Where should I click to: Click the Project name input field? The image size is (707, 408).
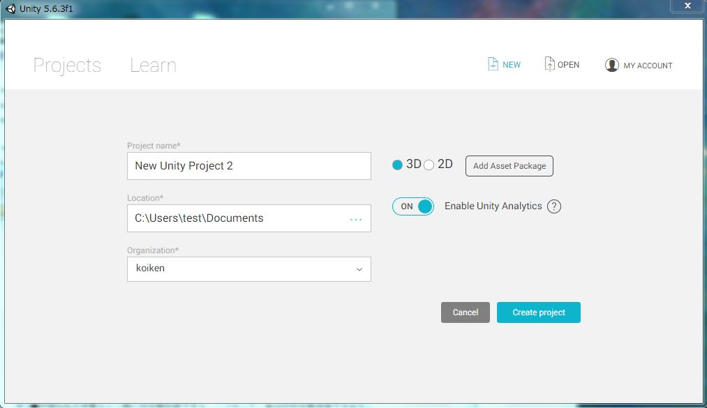249,166
